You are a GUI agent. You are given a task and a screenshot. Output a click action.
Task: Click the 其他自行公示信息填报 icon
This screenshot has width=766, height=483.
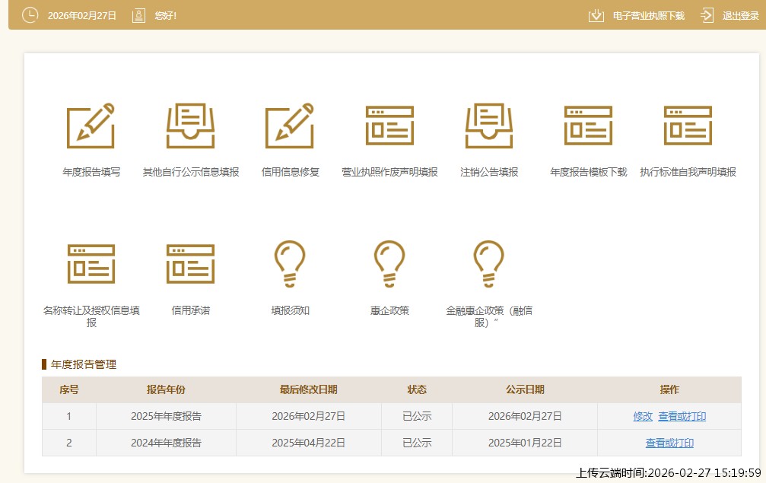coord(190,126)
